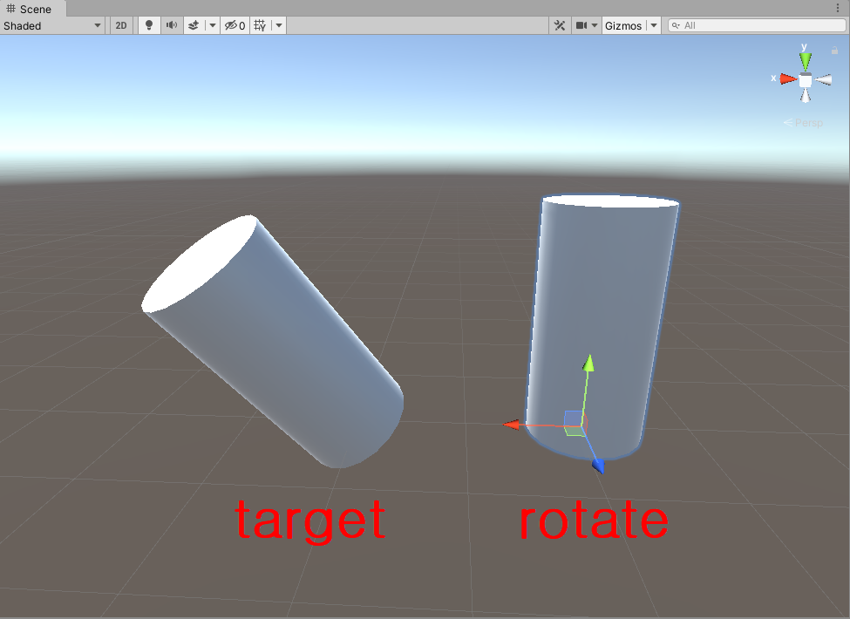The height and width of the screenshot is (619, 850).
Task: Select the green Y move handle arrow
Action: [588, 364]
